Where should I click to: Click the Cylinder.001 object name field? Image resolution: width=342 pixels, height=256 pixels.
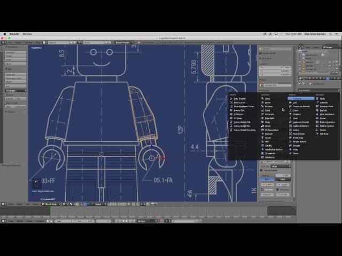click(x=277, y=85)
